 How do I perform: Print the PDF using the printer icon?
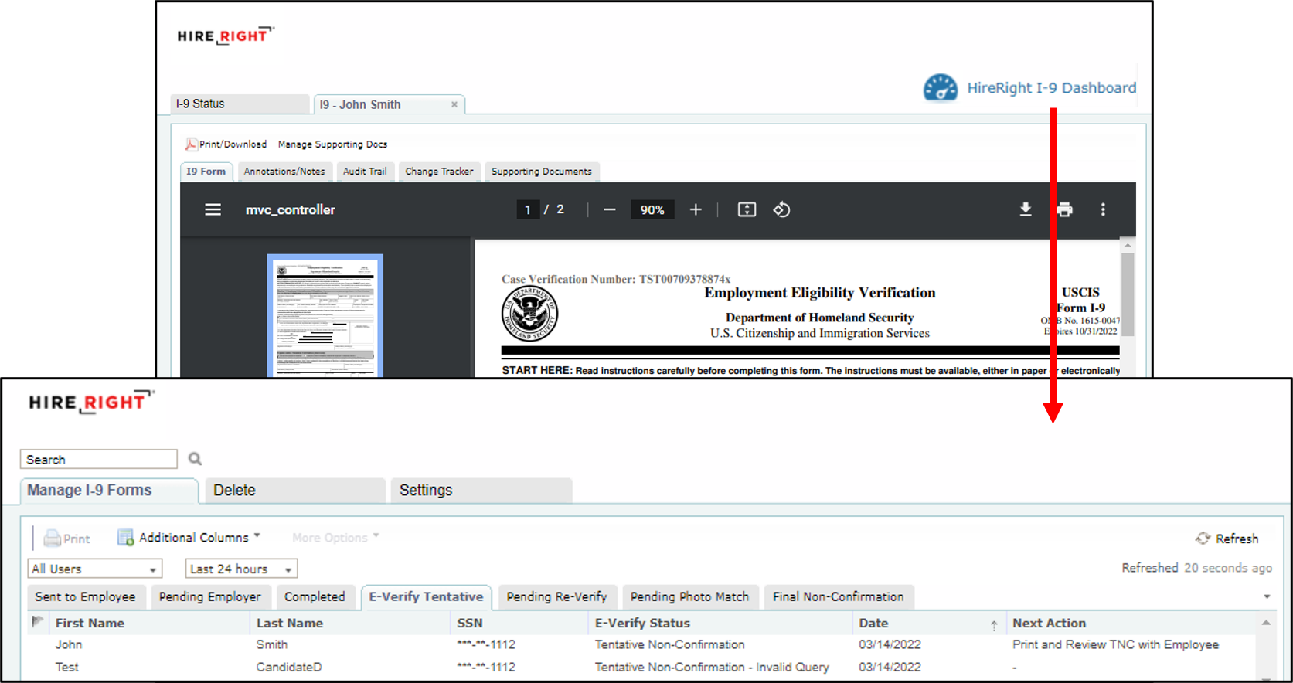click(1064, 209)
